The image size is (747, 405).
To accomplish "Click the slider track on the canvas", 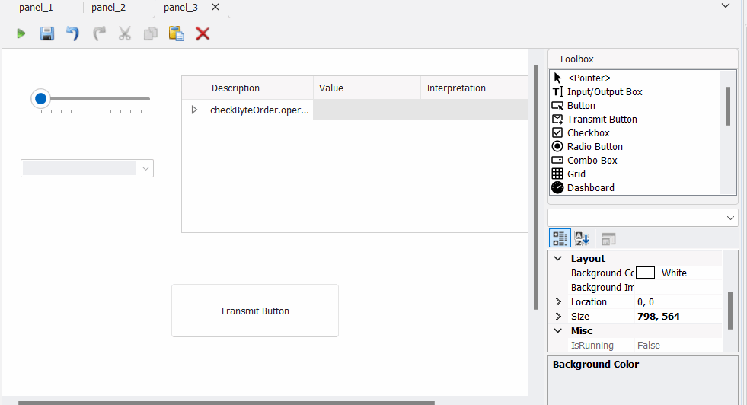I will click(x=100, y=99).
